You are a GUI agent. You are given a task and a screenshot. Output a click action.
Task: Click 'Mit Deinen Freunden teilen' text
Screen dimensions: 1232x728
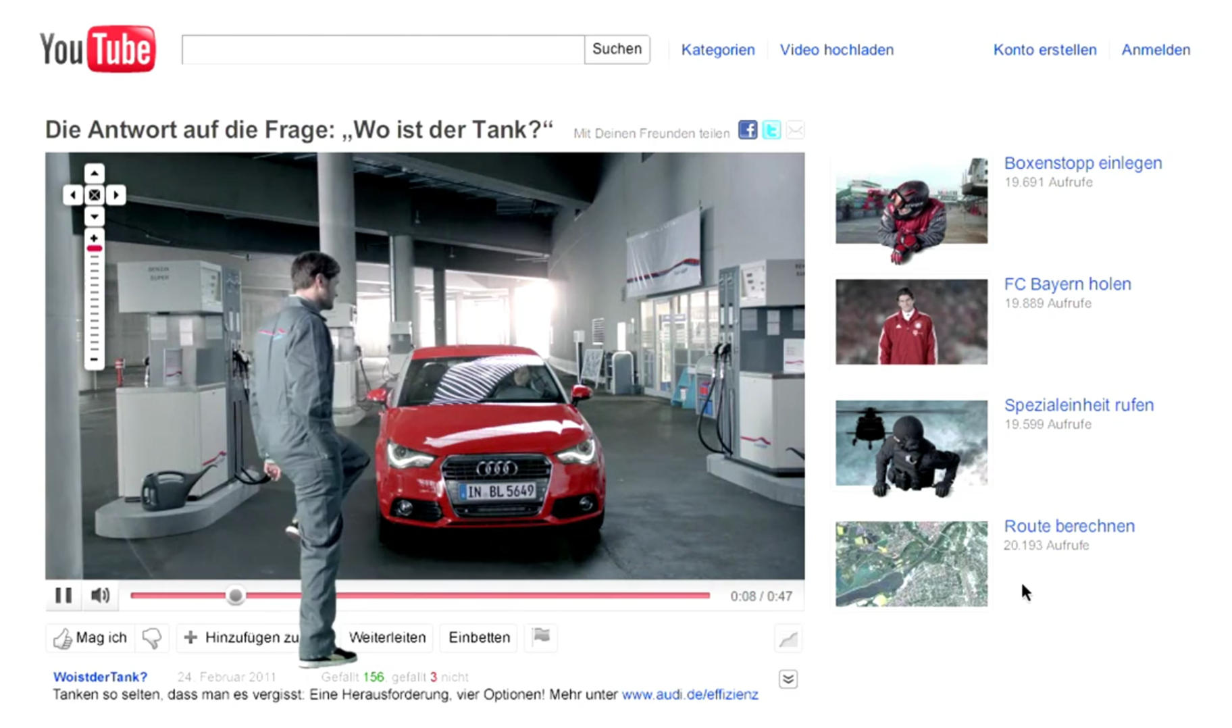[x=652, y=134]
